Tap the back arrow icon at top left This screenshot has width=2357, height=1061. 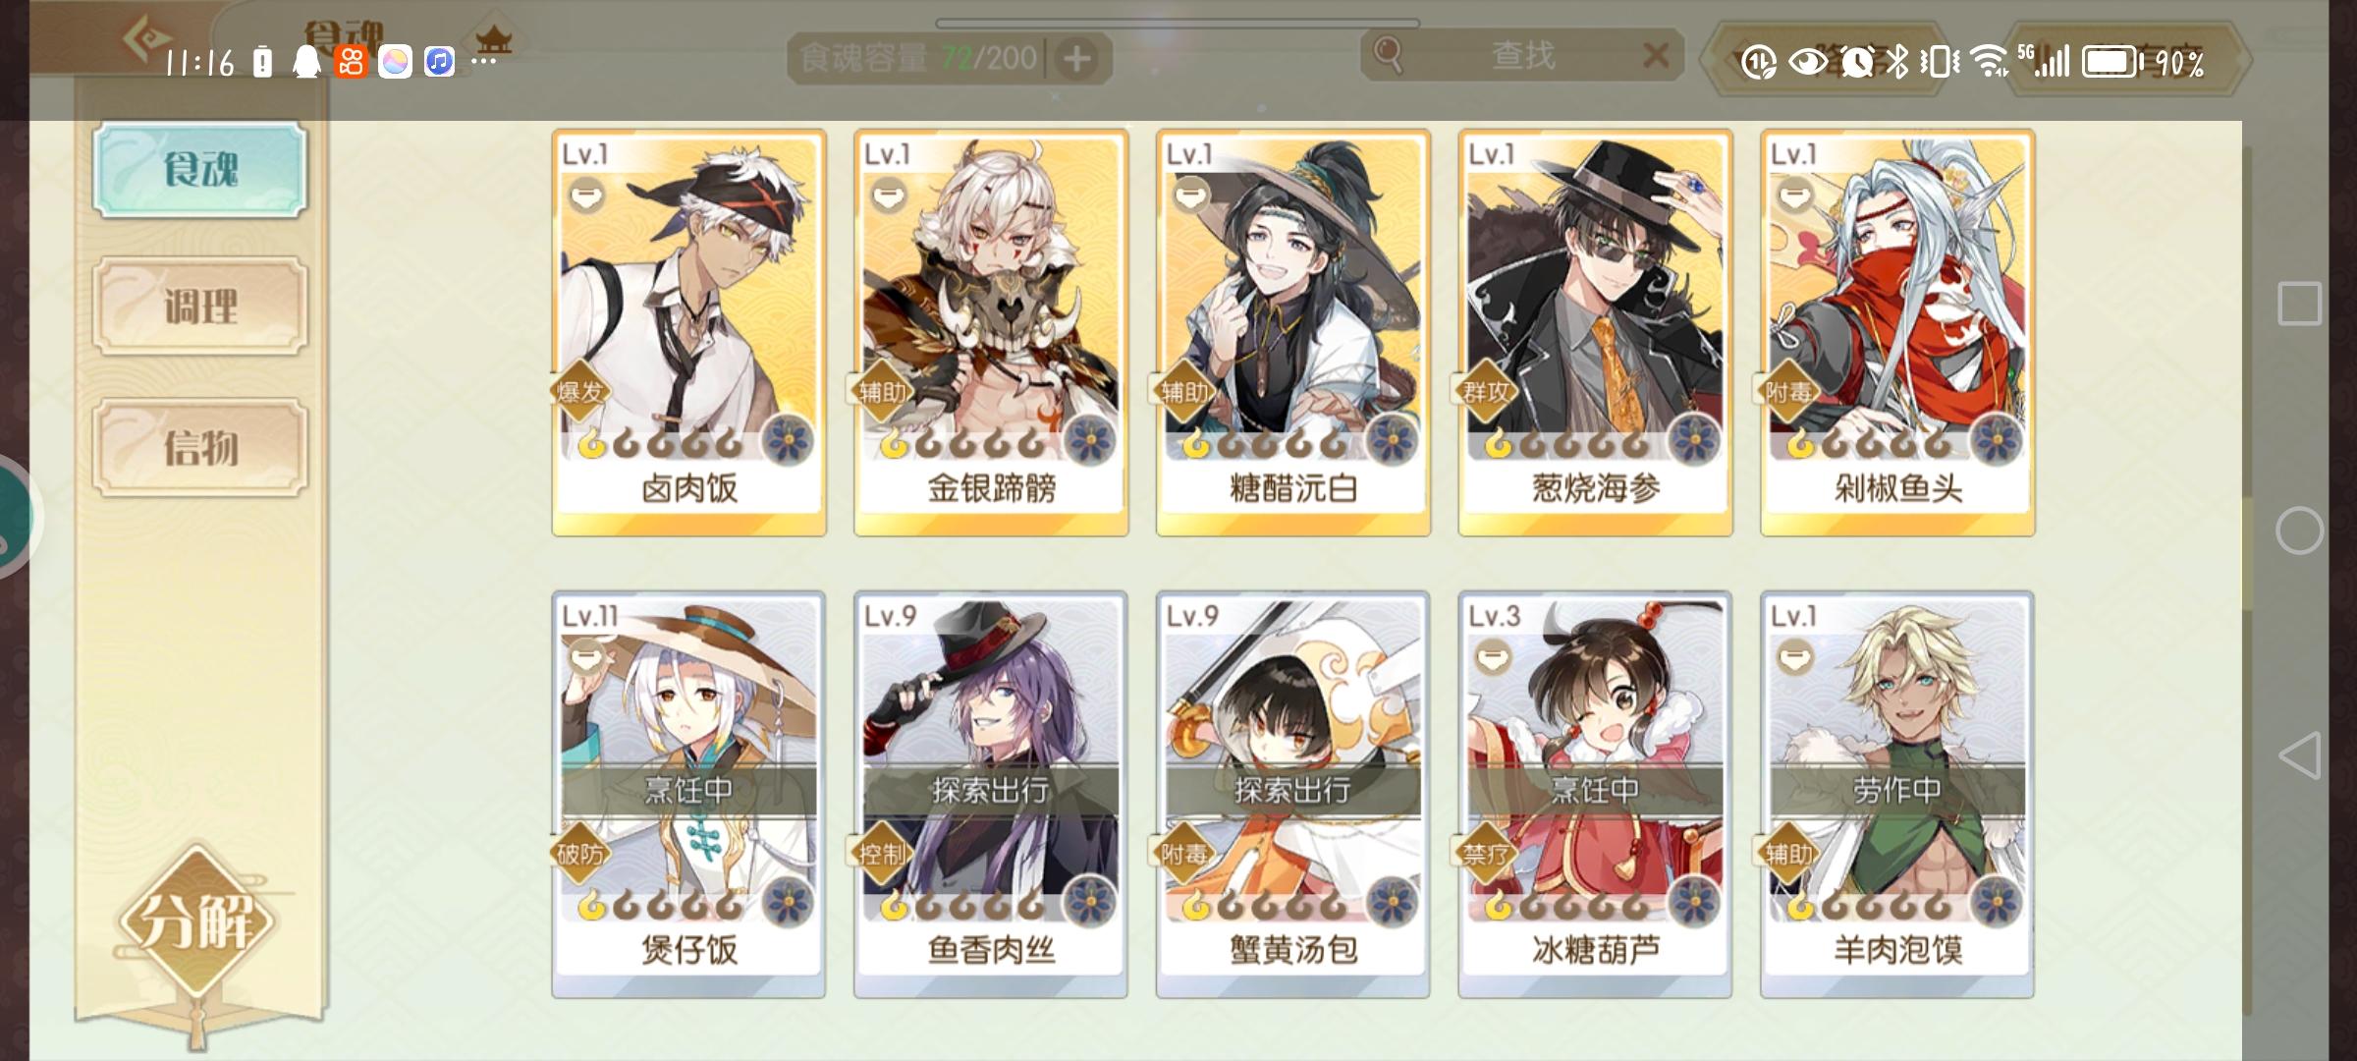point(145,38)
